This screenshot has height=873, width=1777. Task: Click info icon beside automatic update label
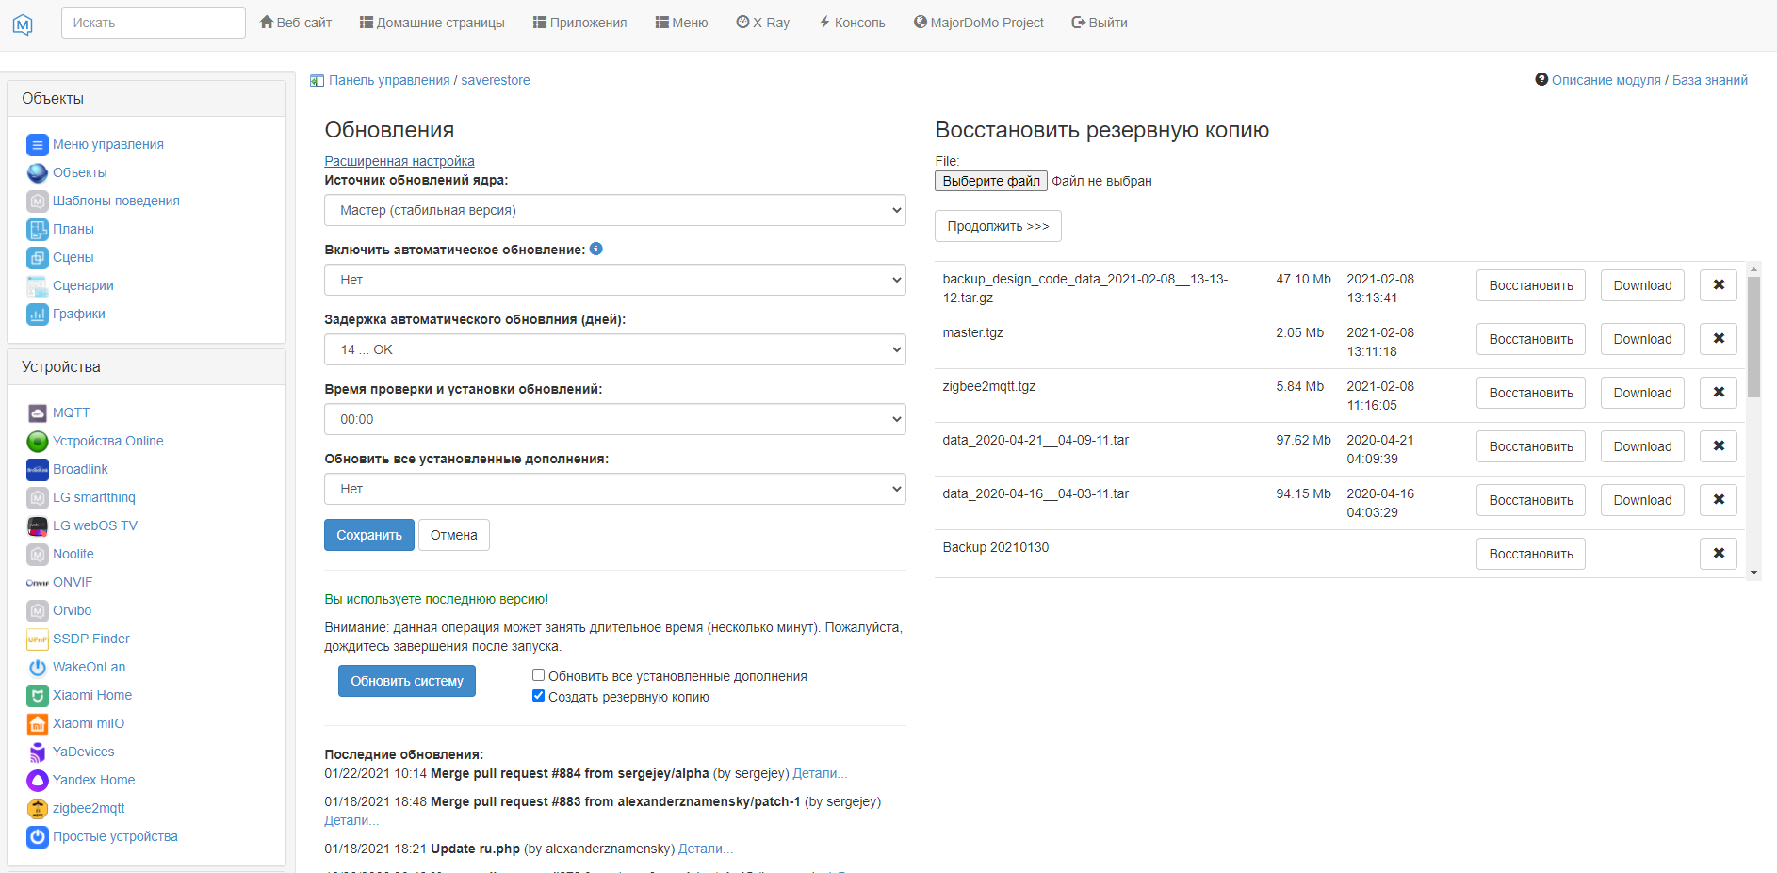pos(595,250)
